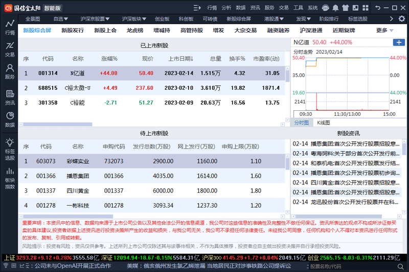Screen dimensions: 409x272
Task: Open 板块指数 sidebar icon
Action: (x=10, y=176)
